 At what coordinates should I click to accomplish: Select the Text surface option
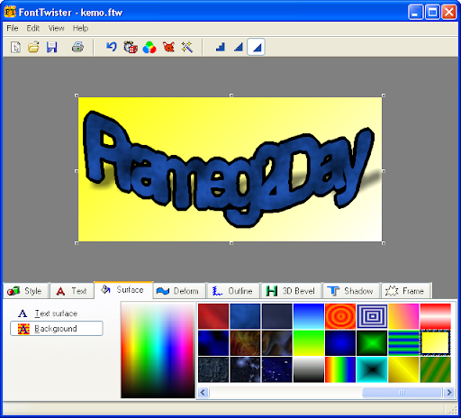(x=56, y=313)
